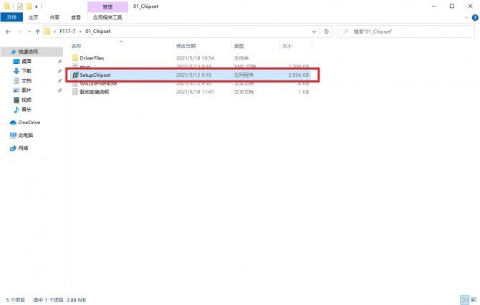Sort by the 名称 column header
Image resolution: width=480 pixels, height=305 pixels.
point(76,46)
